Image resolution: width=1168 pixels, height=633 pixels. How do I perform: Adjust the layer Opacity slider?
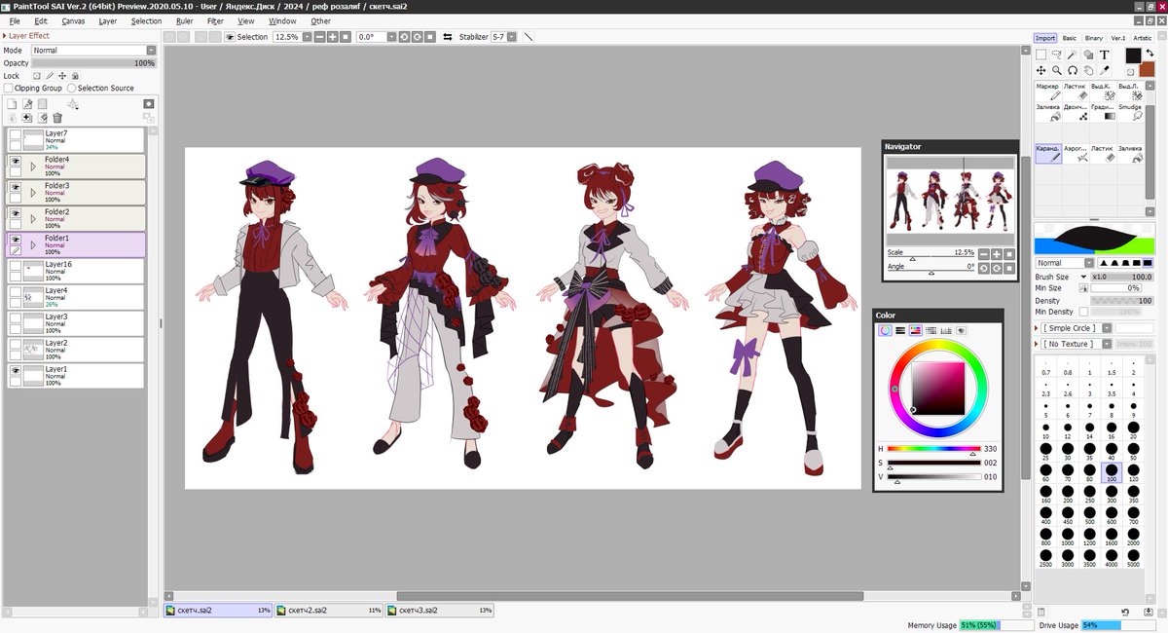click(x=93, y=62)
